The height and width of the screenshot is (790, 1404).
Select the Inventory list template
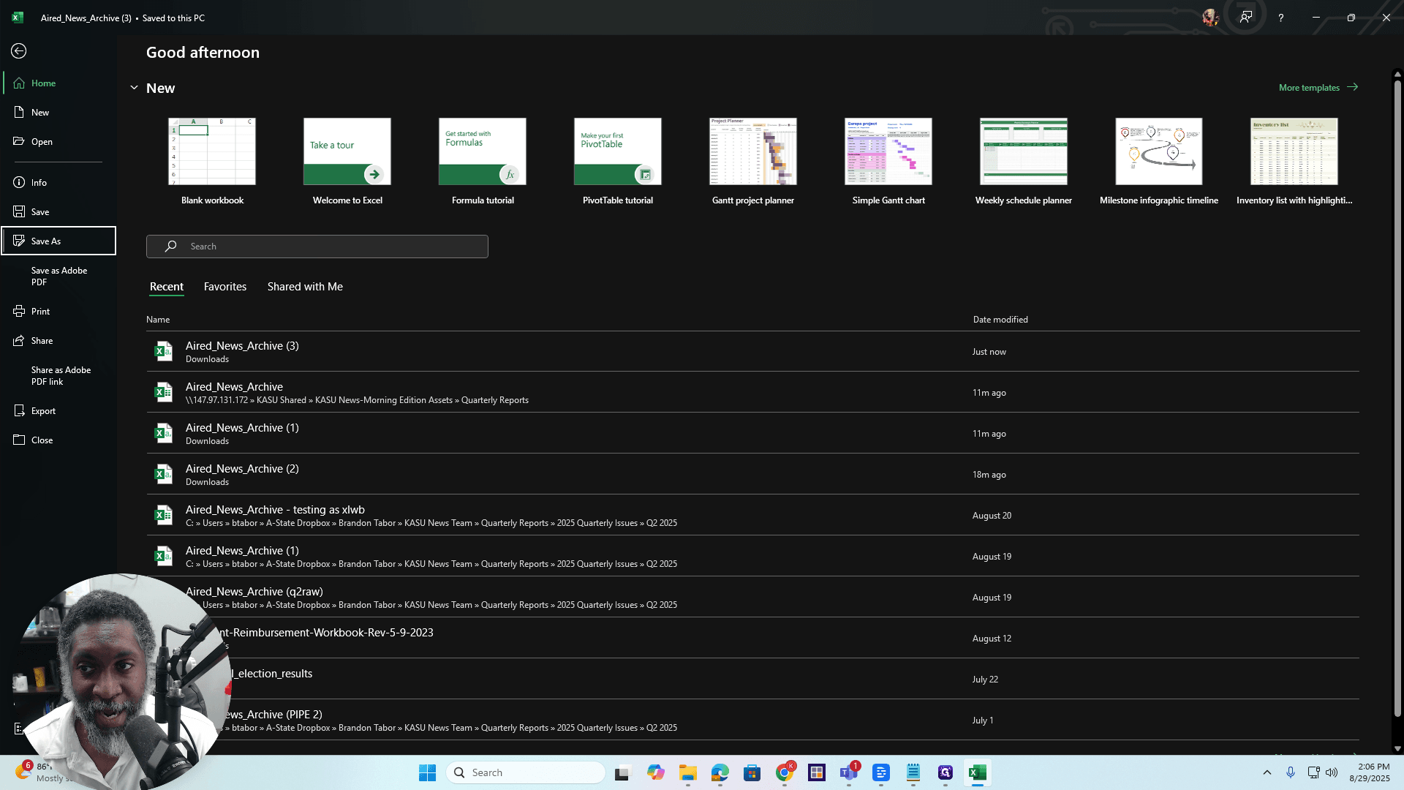click(1294, 162)
